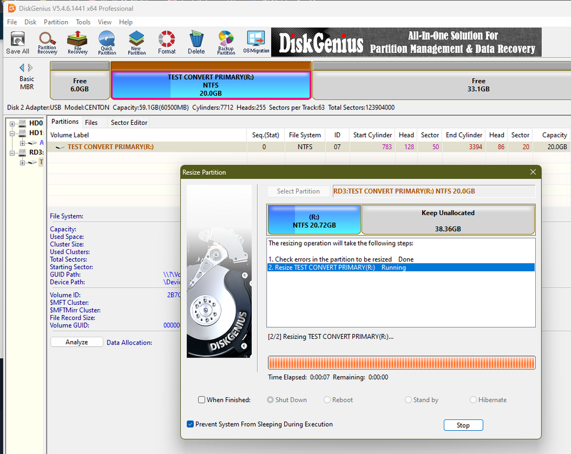Click the End Cylinder column header
The image size is (571, 454).
[464, 135]
